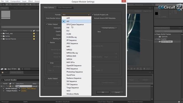The image size is (183, 103).
Task: Collapse the Final render queue item
Action: pos(1,86)
